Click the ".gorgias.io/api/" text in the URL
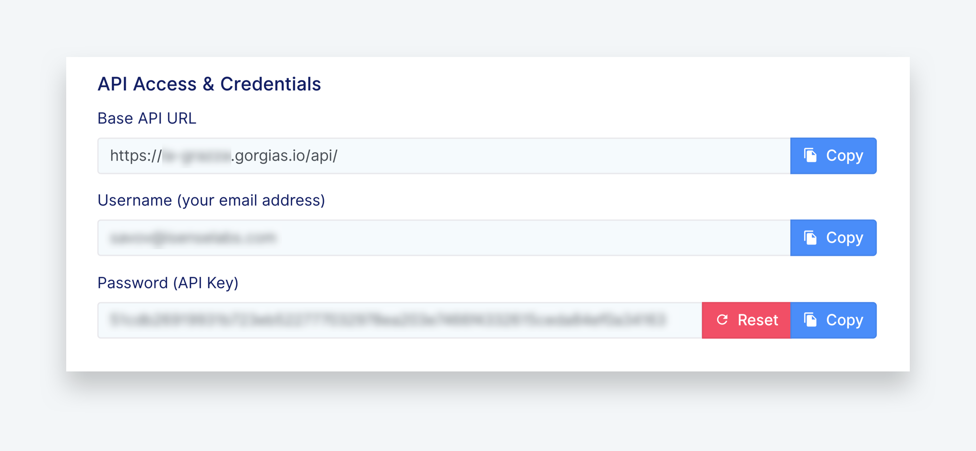The width and height of the screenshot is (976, 451). [x=285, y=156]
